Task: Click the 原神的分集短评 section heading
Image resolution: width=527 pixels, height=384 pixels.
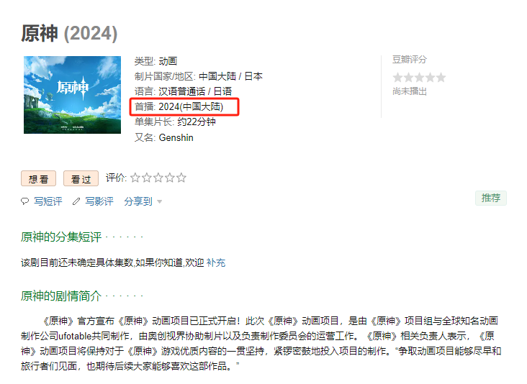Action: [x=60, y=237]
